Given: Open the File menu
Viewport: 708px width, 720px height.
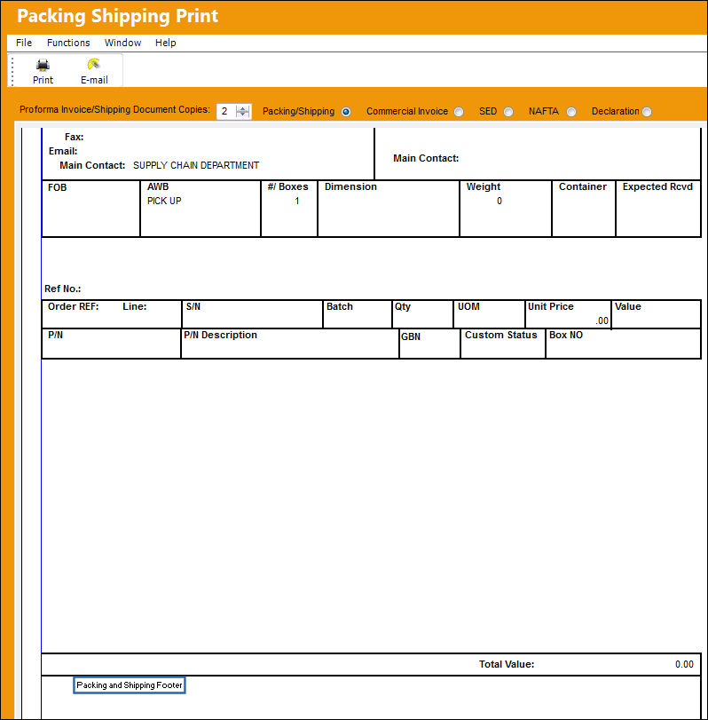Looking at the screenshot, I should click(x=24, y=43).
